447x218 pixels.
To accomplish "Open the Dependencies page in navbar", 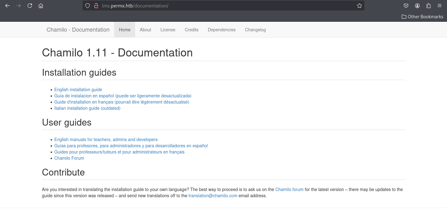I will tap(222, 30).
